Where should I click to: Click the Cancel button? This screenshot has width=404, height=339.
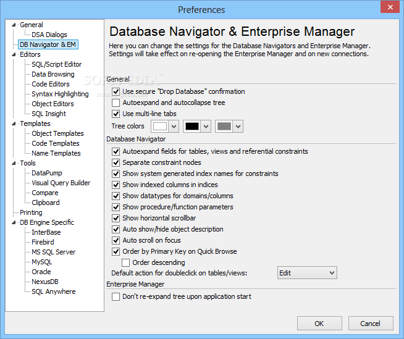click(371, 324)
